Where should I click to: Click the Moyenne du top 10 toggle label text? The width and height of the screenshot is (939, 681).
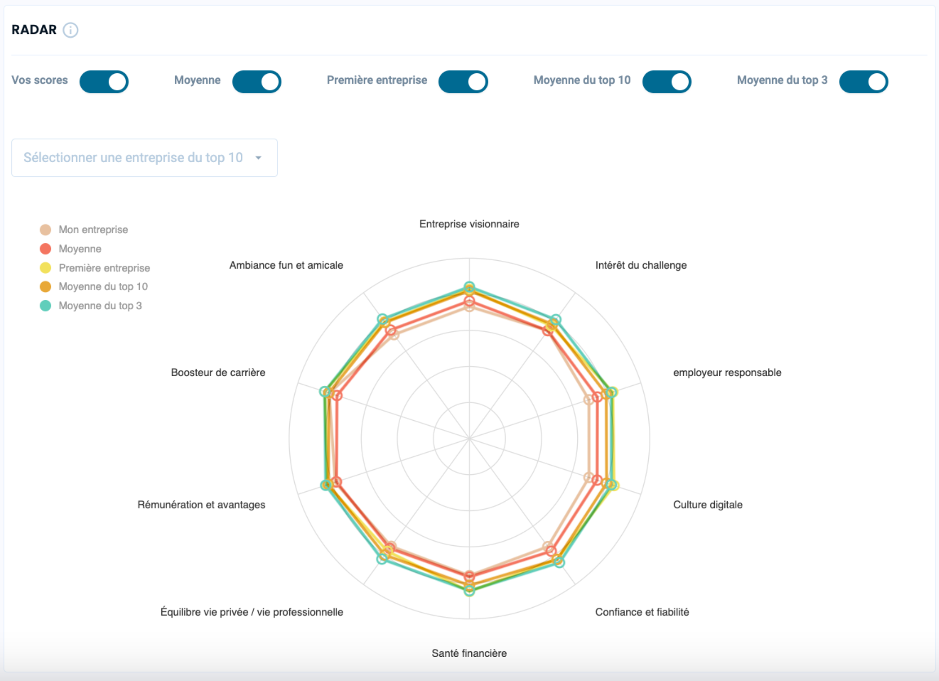(582, 80)
